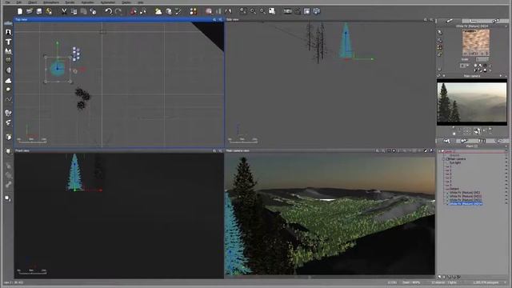Select the highlighted White Fir (Mature) item
This screenshot has height=288, width=512.
466,204
